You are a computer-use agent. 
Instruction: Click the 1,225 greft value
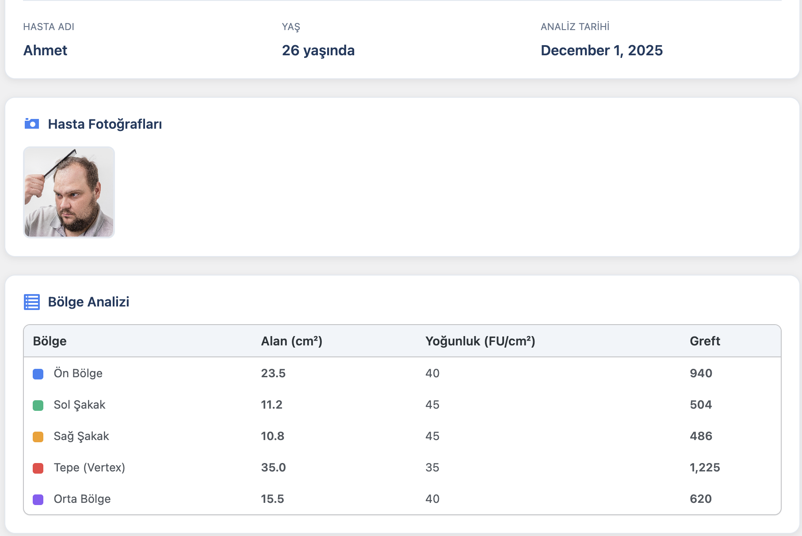coord(705,467)
